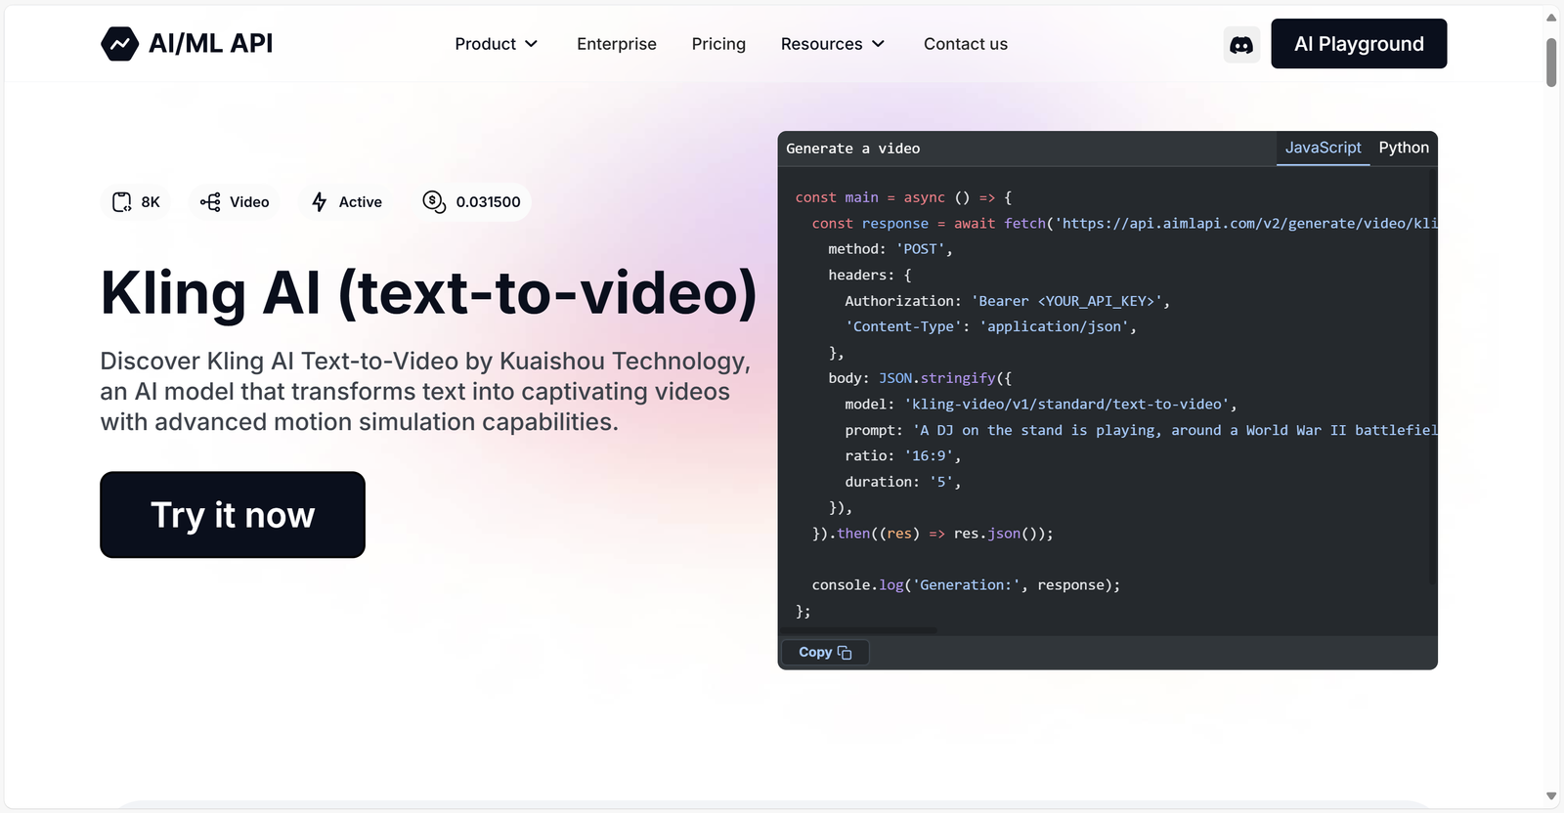Viewport: 1564px width, 813px height.
Task: Click the Active lightning bolt icon
Action: click(320, 202)
